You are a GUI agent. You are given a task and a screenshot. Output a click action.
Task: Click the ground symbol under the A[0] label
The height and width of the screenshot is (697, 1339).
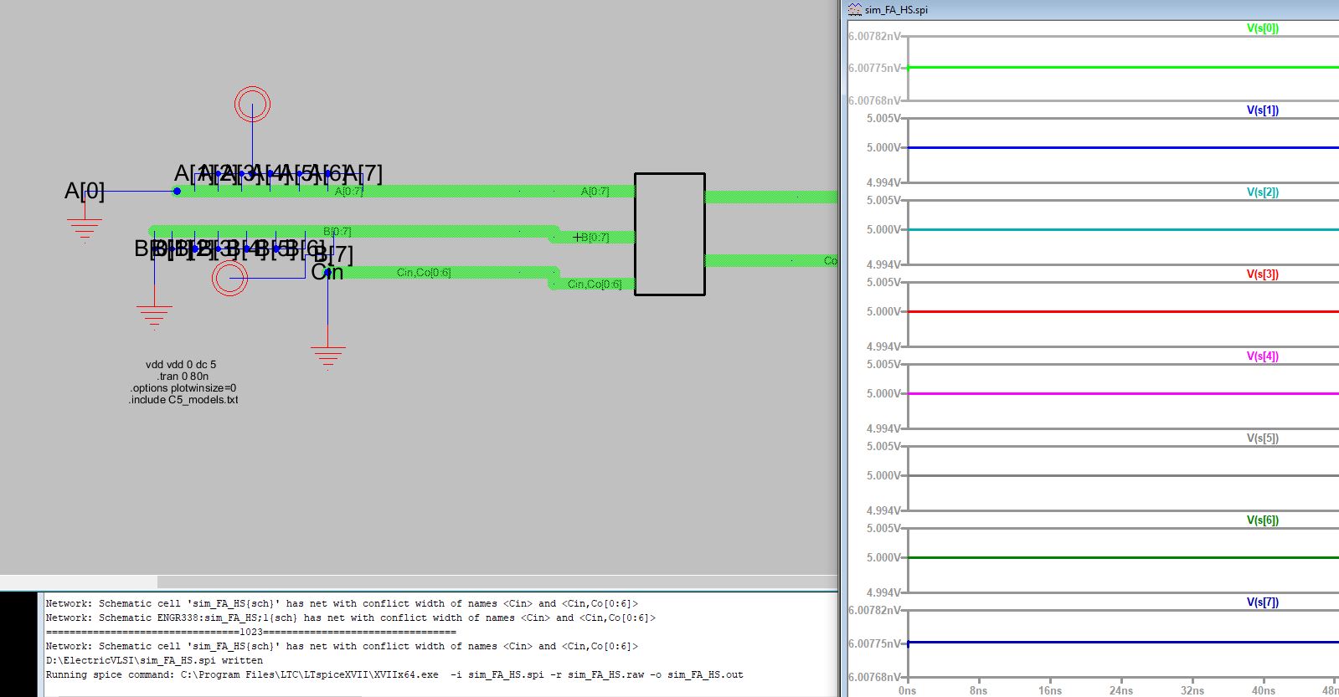tap(84, 228)
